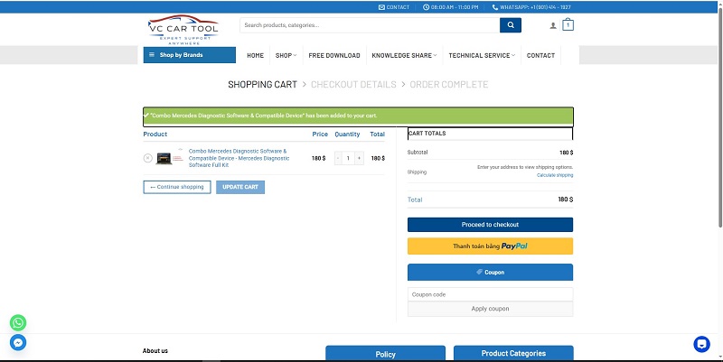Open the live chat widget bubble

pyautogui.click(x=701, y=344)
